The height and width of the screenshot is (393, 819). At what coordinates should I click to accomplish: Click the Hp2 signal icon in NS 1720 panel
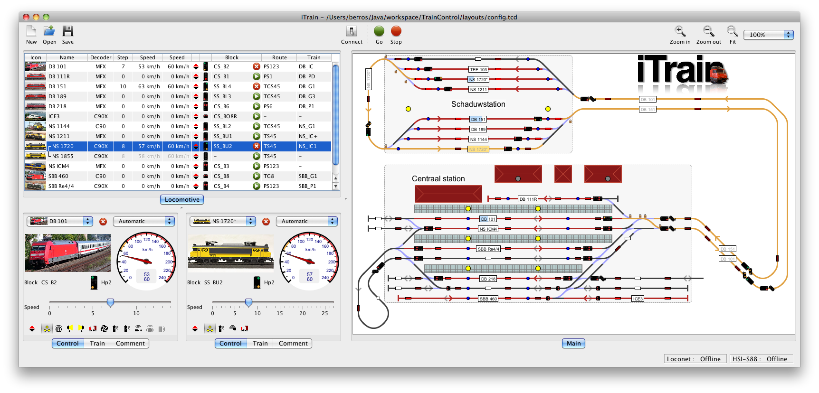click(x=257, y=282)
